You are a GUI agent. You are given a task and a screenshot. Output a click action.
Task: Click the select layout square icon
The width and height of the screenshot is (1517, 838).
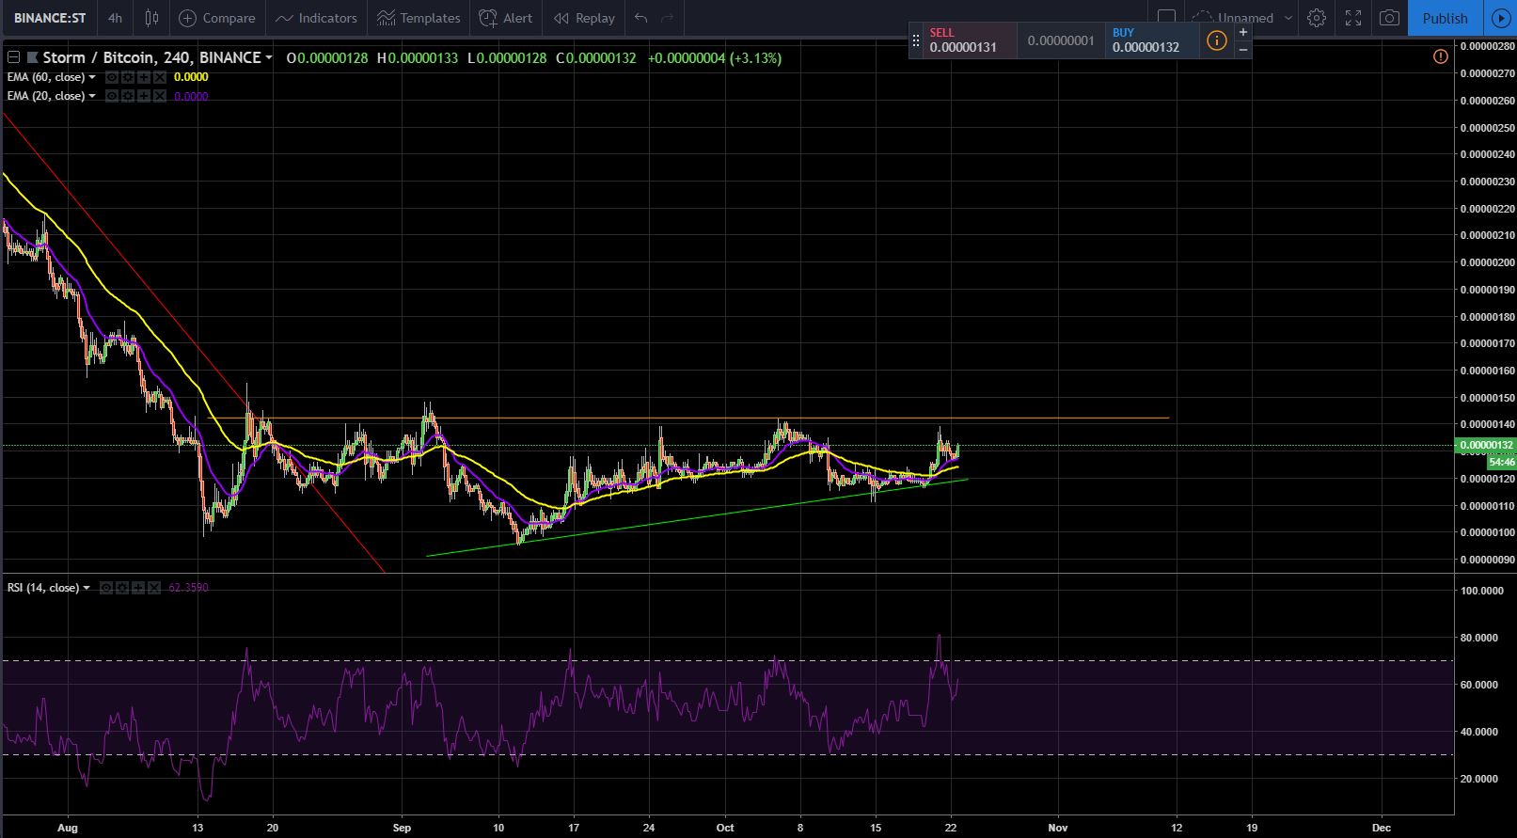click(x=1166, y=17)
